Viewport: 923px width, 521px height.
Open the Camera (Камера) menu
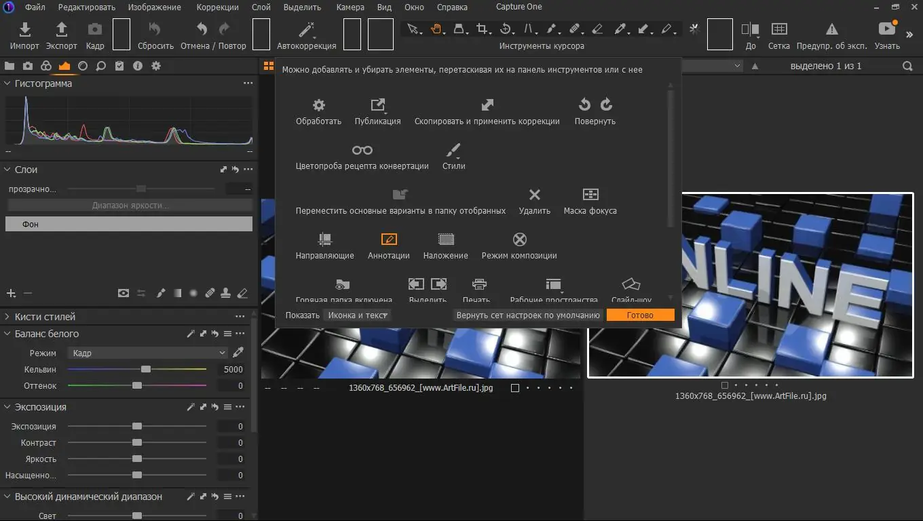click(x=350, y=7)
